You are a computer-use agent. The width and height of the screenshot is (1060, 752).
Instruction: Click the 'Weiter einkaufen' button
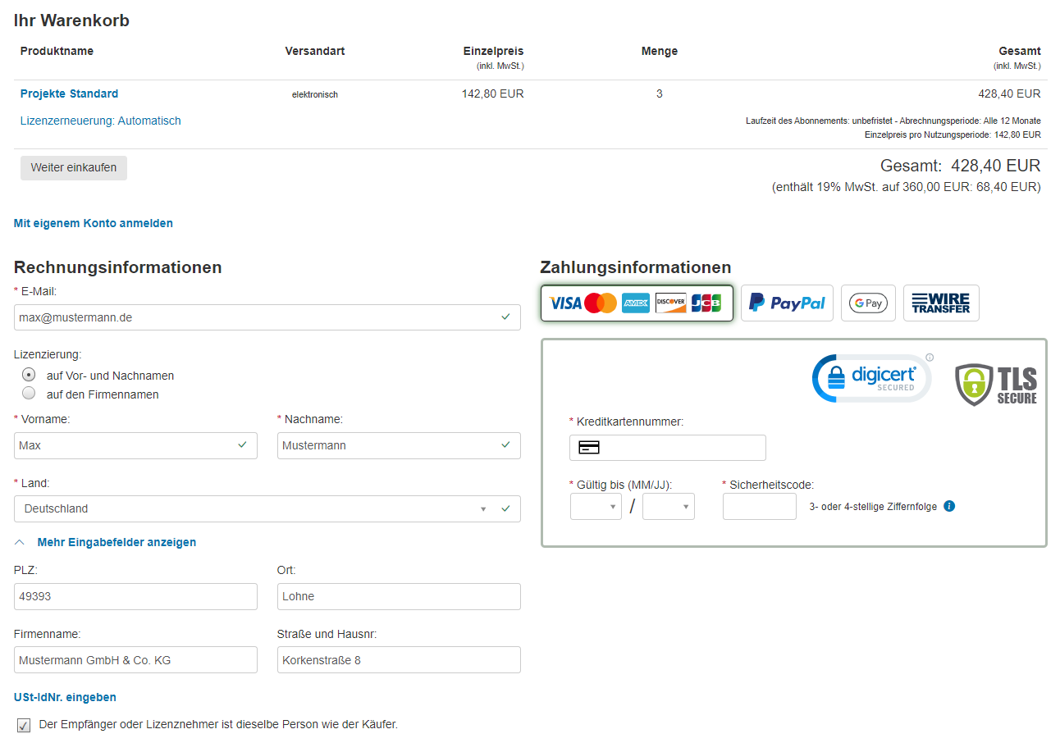pos(74,167)
